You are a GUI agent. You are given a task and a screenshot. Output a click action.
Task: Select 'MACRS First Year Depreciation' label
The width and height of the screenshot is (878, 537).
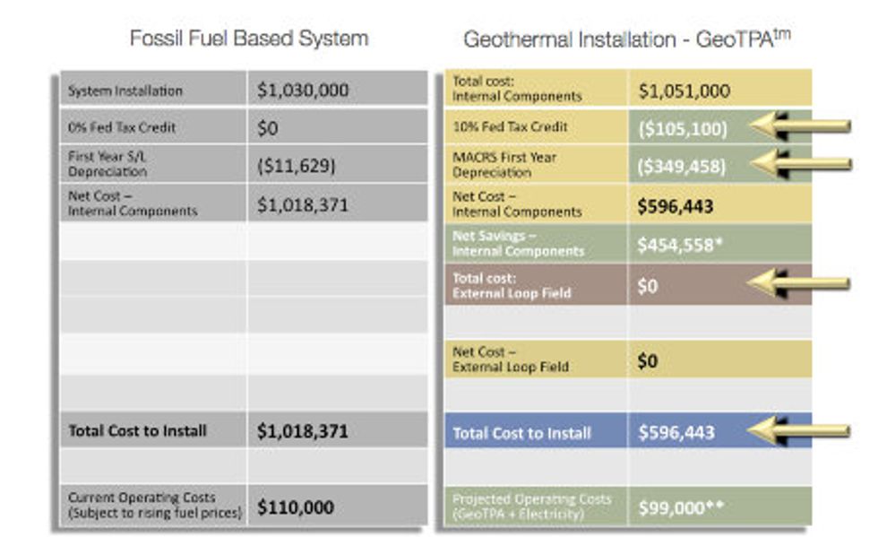[504, 165]
